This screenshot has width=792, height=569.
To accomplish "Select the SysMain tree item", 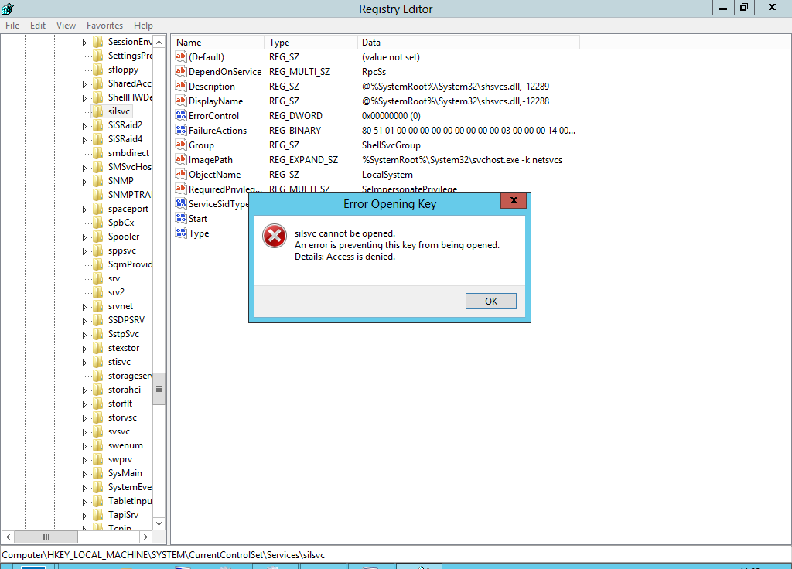I will click(125, 473).
